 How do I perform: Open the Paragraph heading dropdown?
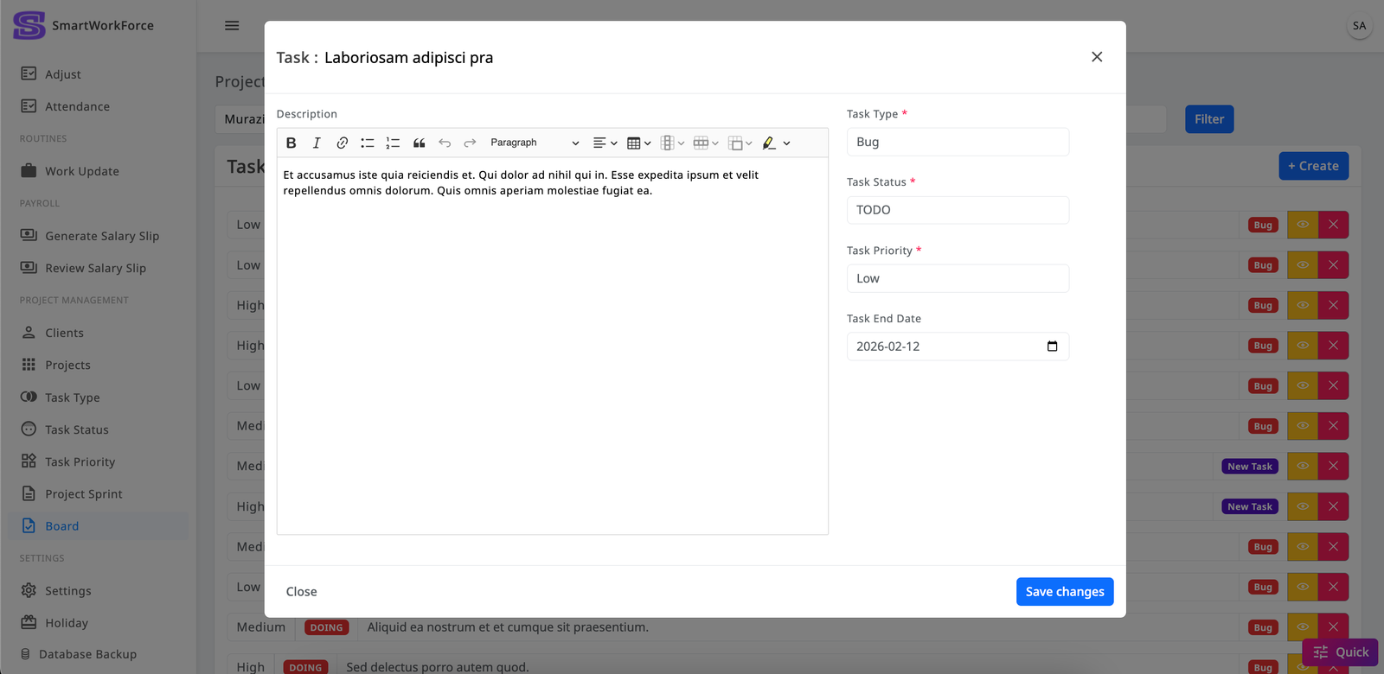point(534,143)
